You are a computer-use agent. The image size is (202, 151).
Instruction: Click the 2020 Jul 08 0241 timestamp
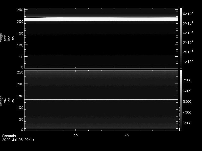click(x=18, y=139)
